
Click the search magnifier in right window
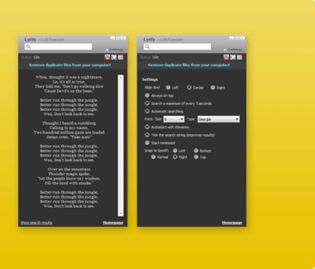[148, 46]
